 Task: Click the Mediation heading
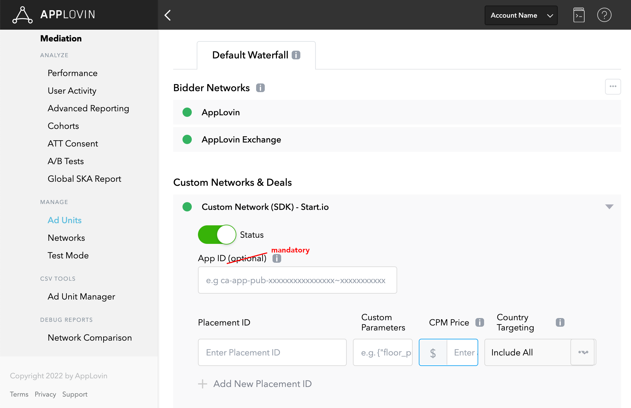61,39
